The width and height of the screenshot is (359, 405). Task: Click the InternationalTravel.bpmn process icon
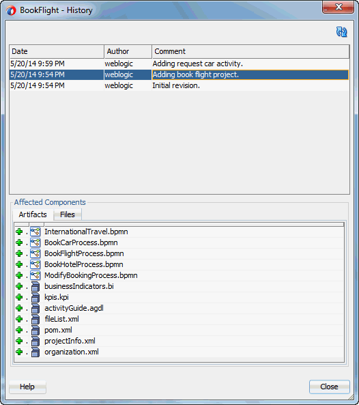pyautogui.click(x=35, y=232)
